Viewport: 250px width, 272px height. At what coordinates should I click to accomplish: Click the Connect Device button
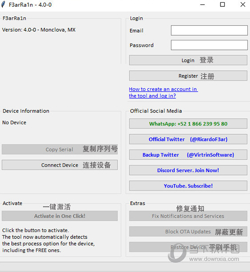60,165
